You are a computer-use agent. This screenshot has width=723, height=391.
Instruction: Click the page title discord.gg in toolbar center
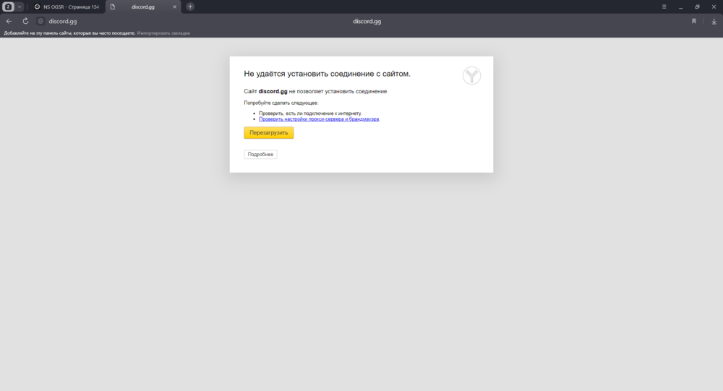pos(367,21)
